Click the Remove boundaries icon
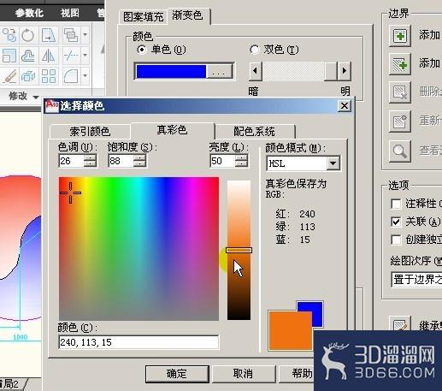The image size is (442, 391). click(x=400, y=92)
